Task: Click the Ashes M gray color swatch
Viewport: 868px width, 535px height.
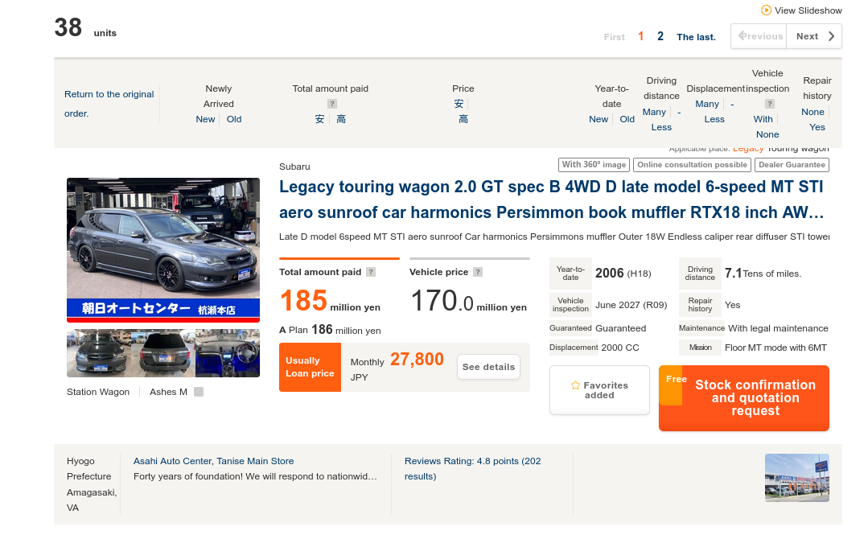Action: [199, 392]
